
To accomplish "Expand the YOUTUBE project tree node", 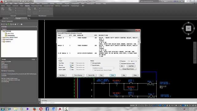I will [x=2, y=31].
